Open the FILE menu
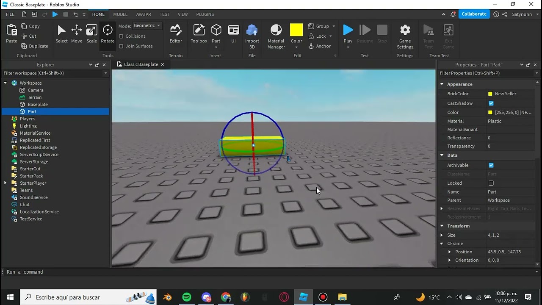542x305 pixels. pyautogui.click(x=10, y=14)
